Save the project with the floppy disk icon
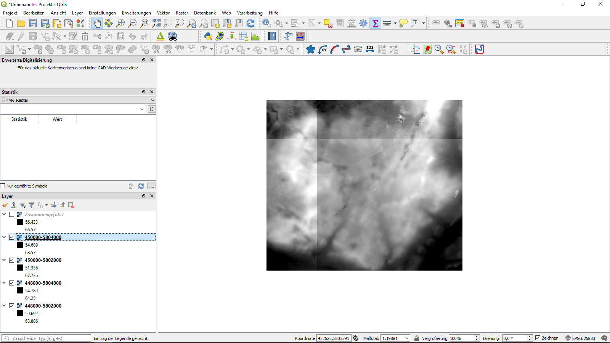 [x=33, y=23]
